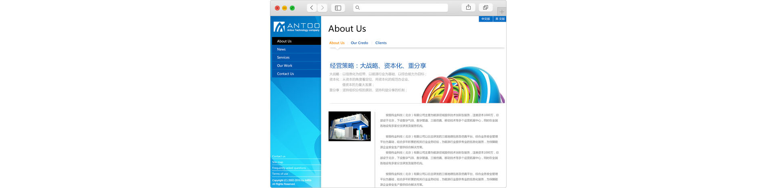Open Frequently asked questions link
Viewport: 775px width, 188px height.
point(289,168)
